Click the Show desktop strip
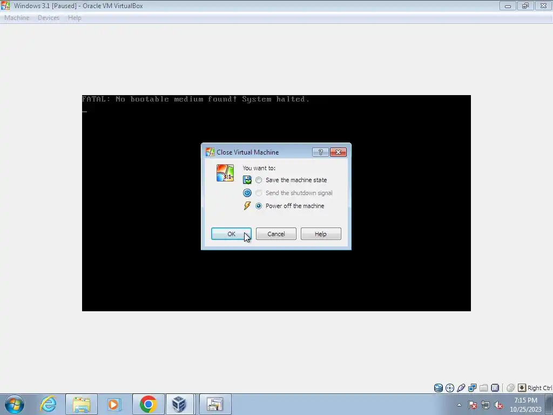 [549, 404]
